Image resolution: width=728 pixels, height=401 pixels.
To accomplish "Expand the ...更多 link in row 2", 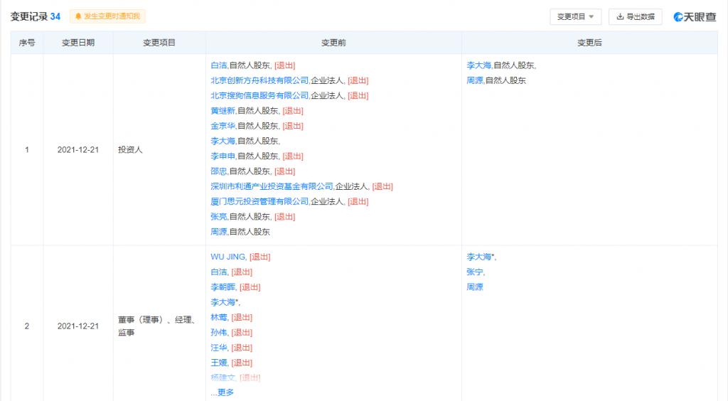I will coord(223,392).
